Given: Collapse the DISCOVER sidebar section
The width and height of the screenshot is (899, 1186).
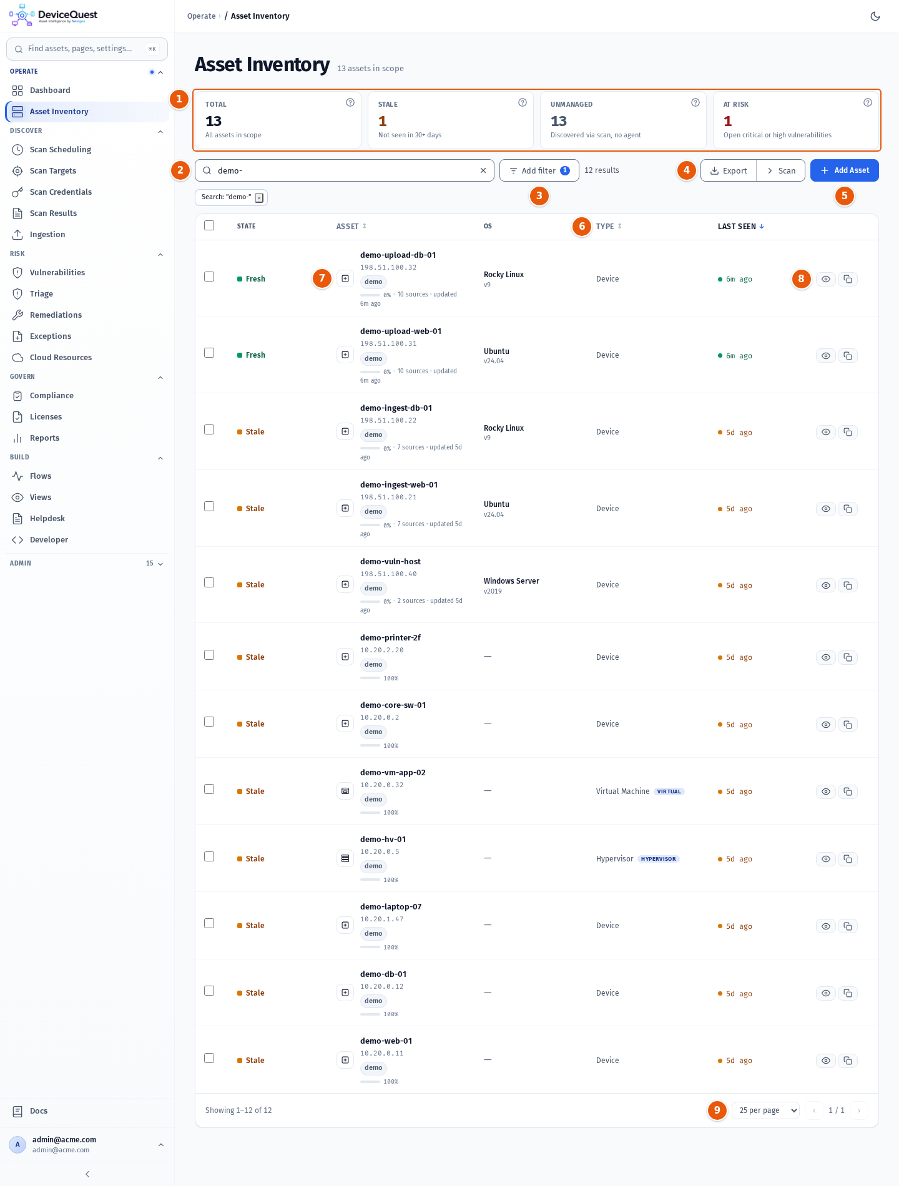Looking at the screenshot, I should (160, 132).
